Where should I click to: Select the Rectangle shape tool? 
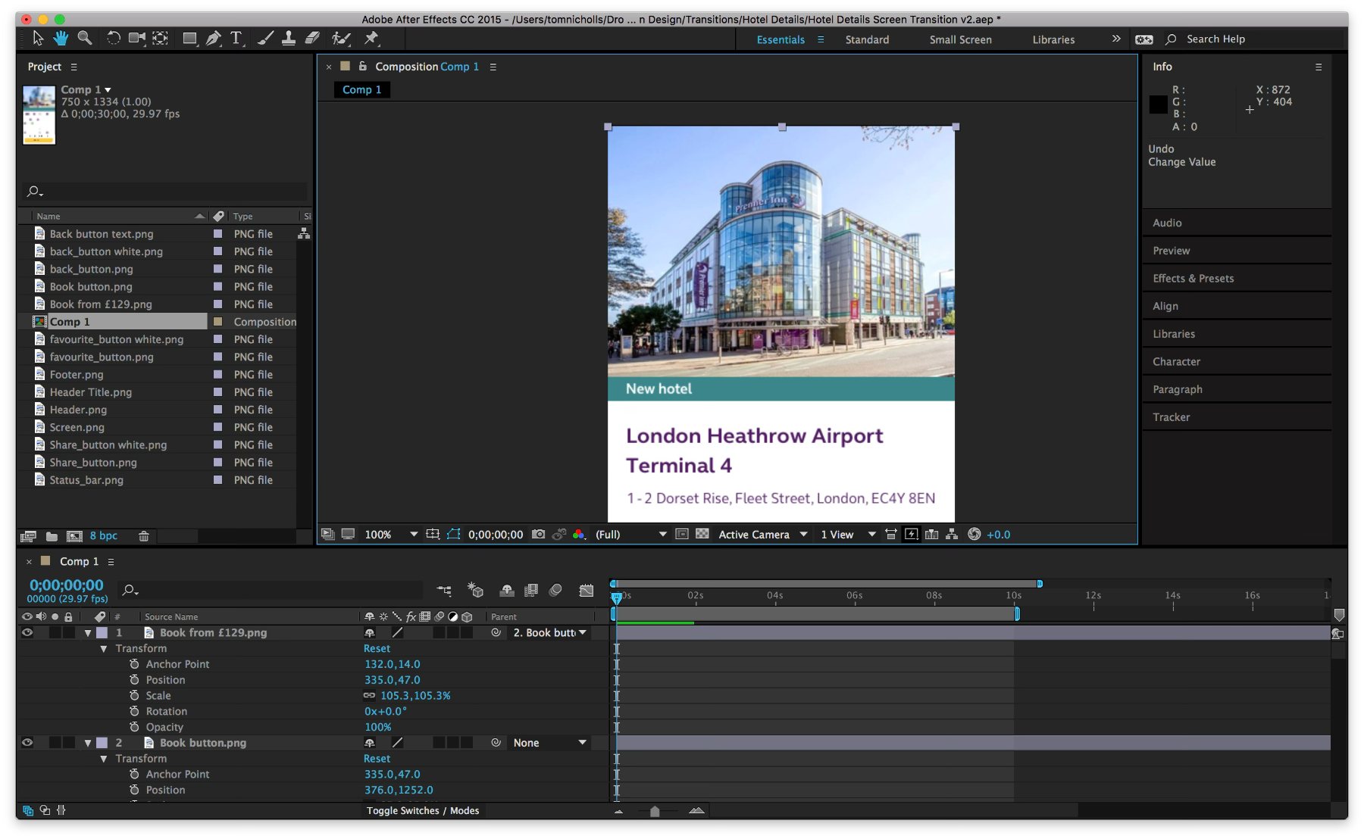pyautogui.click(x=190, y=38)
